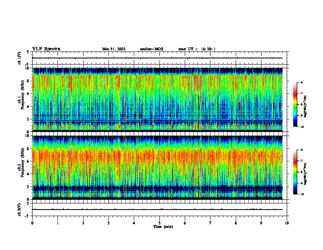Click the "-10" label on ch.1 color bar
323x250 pixels.
301,127
